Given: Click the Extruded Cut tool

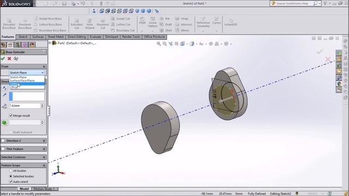Looking at the screenshot, I should (x=76, y=24).
